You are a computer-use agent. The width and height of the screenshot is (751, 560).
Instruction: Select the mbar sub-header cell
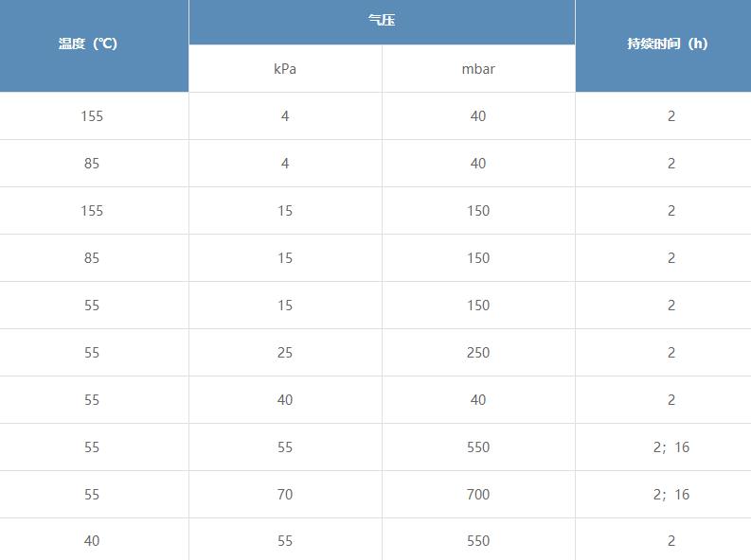(x=478, y=69)
